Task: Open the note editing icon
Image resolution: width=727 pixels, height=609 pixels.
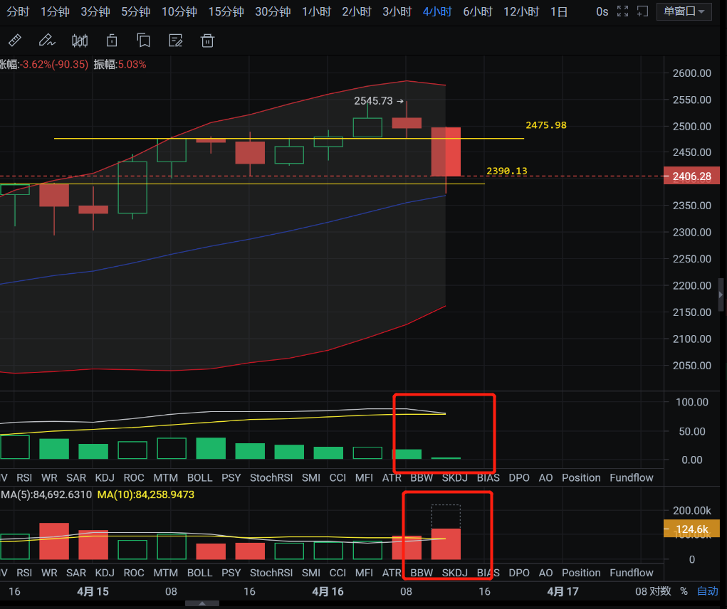Action: click(x=175, y=41)
